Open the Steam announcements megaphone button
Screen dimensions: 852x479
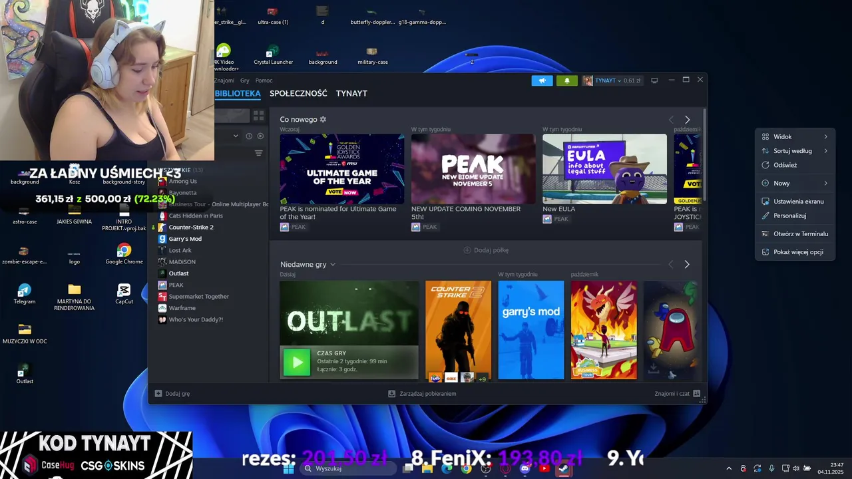542,80
